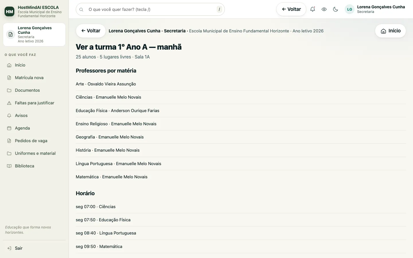Switch to dark mode moon icon
Image resolution: width=413 pixels, height=258 pixels.
pyautogui.click(x=336, y=9)
